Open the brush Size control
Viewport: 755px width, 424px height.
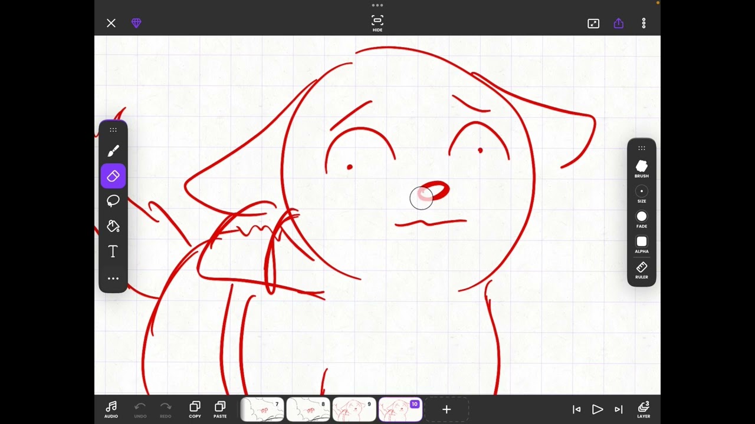[642, 194]
